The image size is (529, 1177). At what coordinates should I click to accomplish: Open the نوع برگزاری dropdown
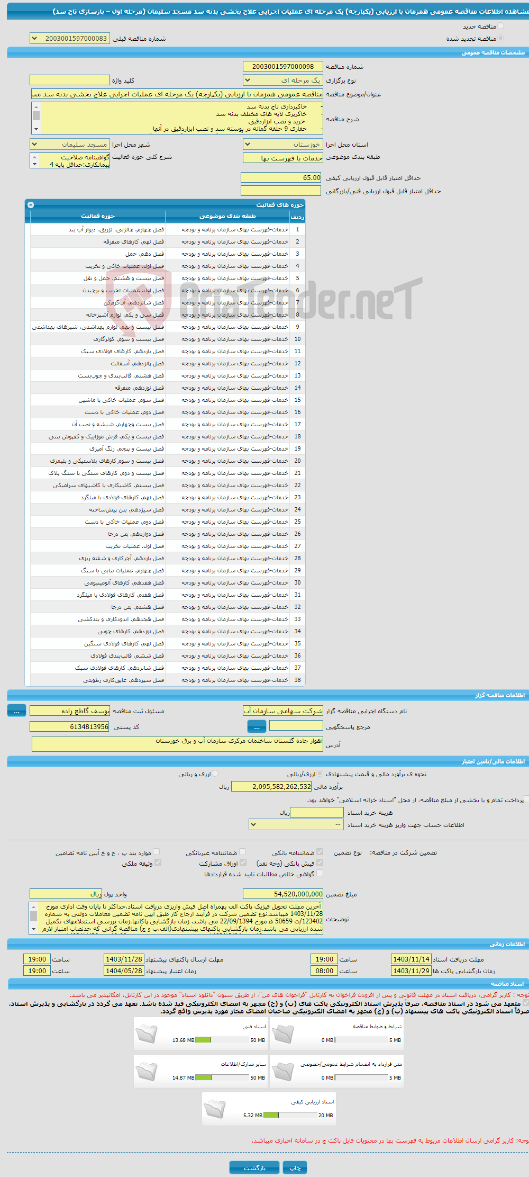click(283, 80)
